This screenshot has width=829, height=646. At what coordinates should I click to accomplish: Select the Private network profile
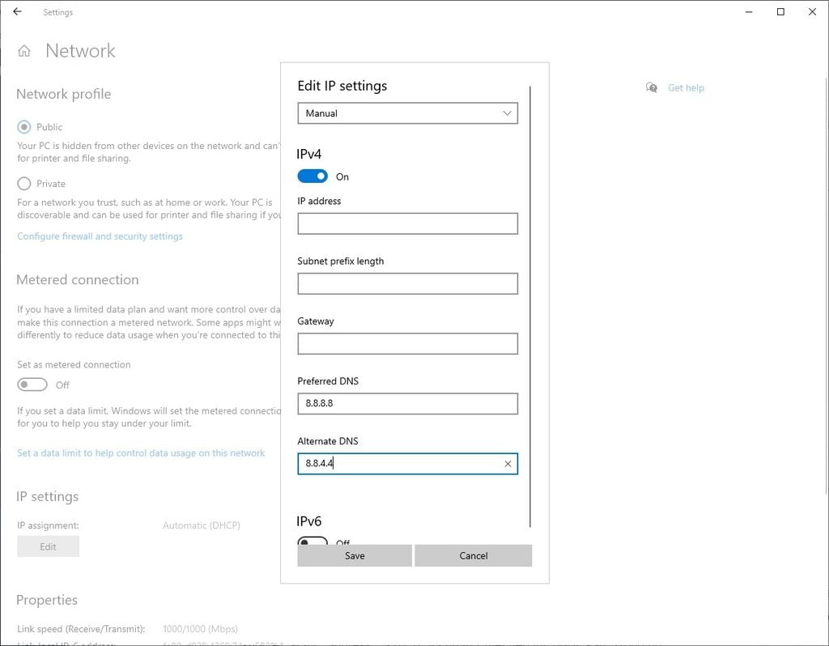point(23,184)
